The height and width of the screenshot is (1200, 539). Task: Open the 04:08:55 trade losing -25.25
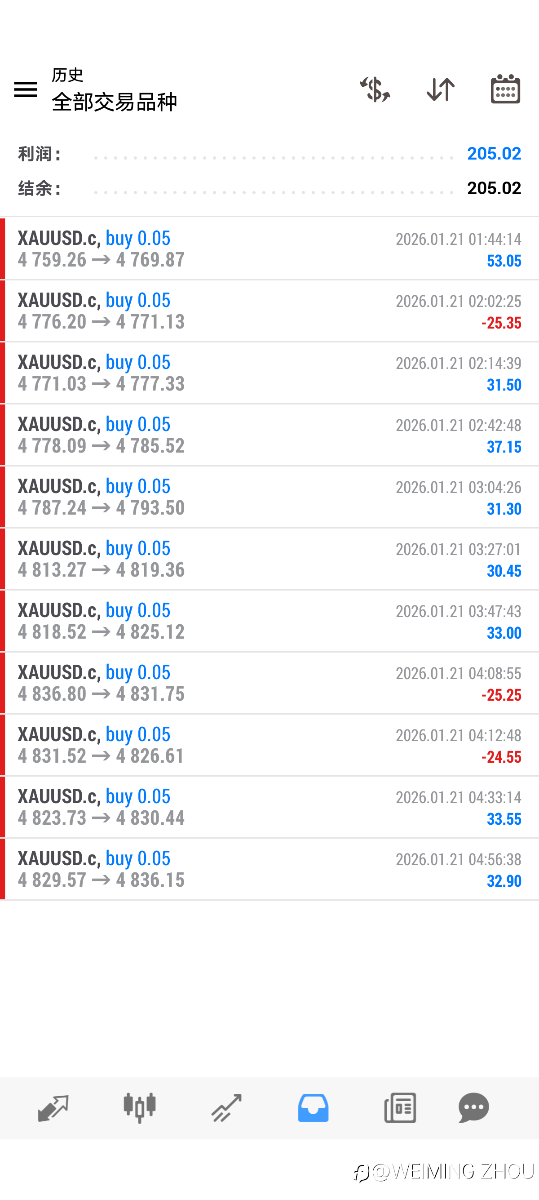(x=269, y=682)
